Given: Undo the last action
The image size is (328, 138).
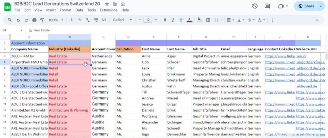Looking at the screenshot, I should (x=18, y=20).
